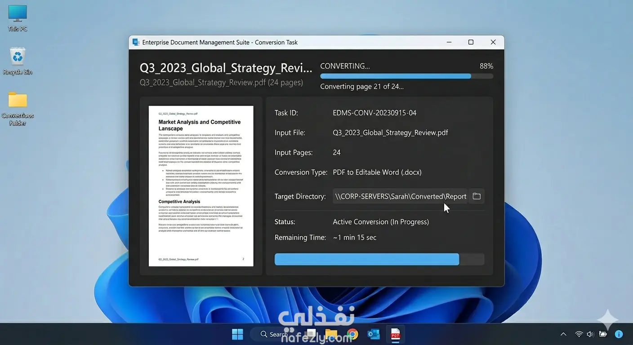This screenshot has width=633, height=345.
Task: Open the Conversions folder on the desktop
Action: (x=18, y=108)
